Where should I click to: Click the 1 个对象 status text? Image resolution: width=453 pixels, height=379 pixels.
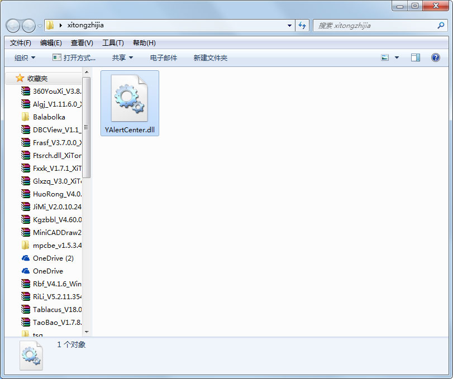71,344
